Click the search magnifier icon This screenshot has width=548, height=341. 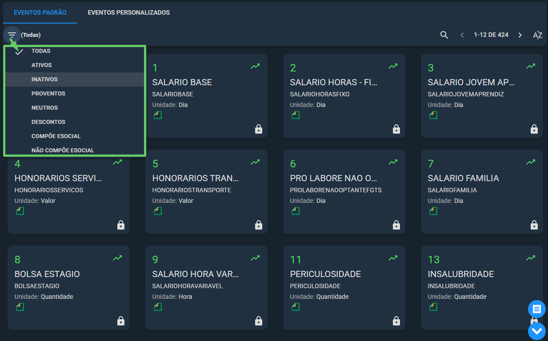[444, 35]
